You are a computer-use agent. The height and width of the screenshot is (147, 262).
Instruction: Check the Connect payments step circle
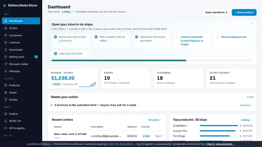coord(177,37)
